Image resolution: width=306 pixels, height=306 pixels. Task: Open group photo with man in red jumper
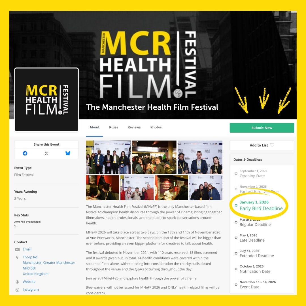137,188
